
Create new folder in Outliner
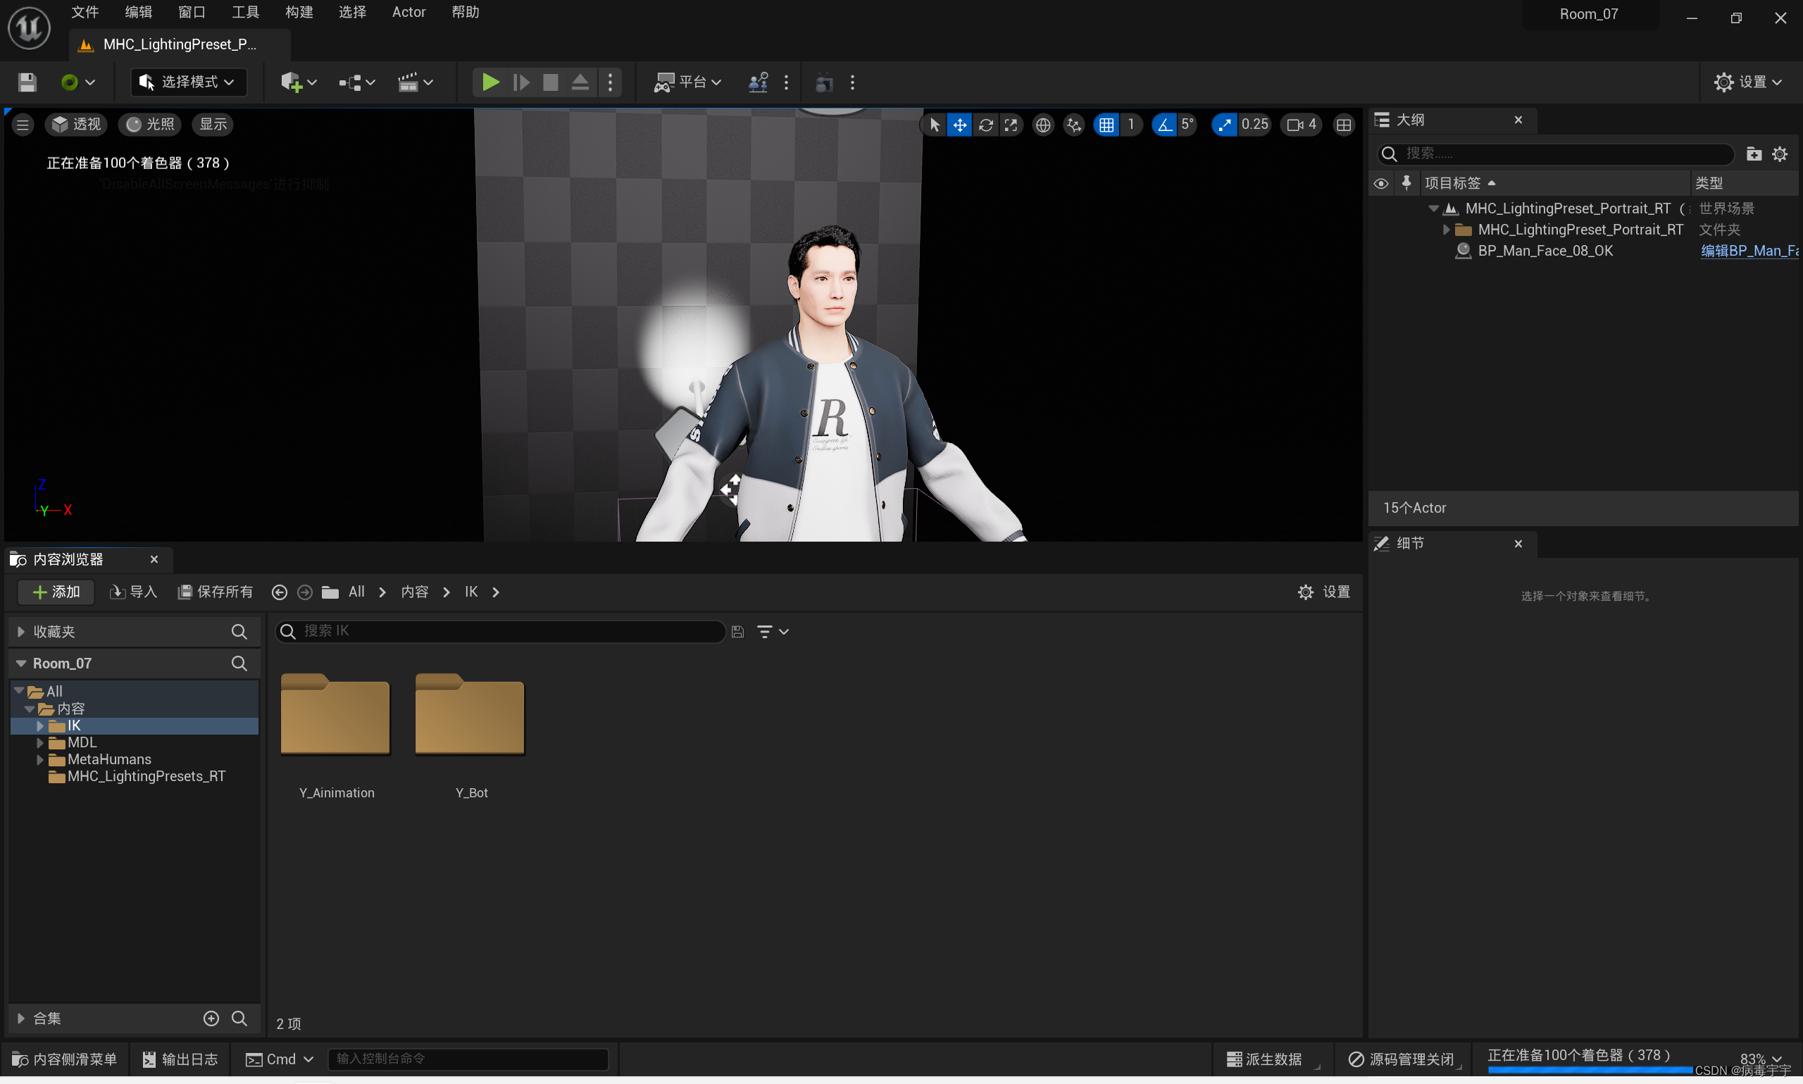pyautogui.click(x=1753, y=154)
